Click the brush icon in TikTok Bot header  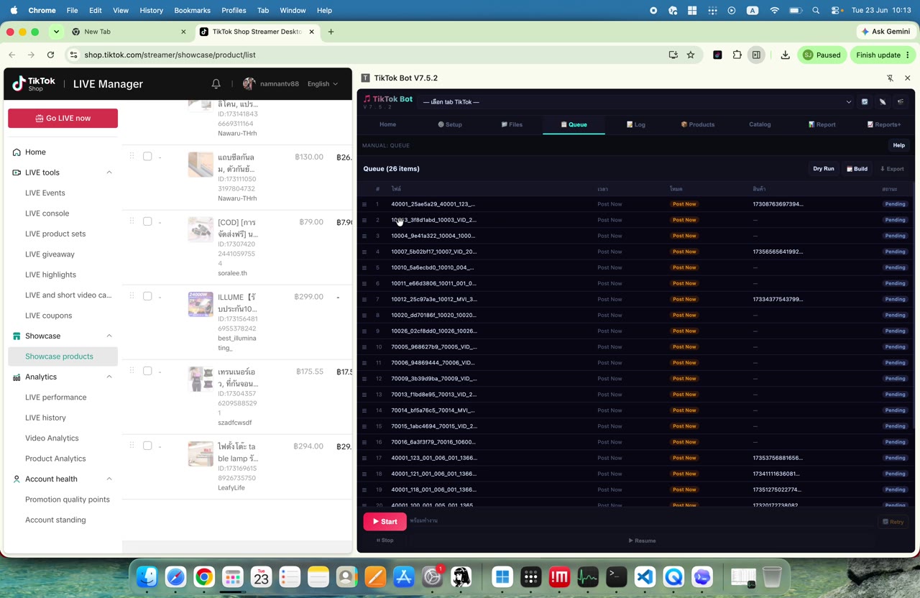(883, 102)
